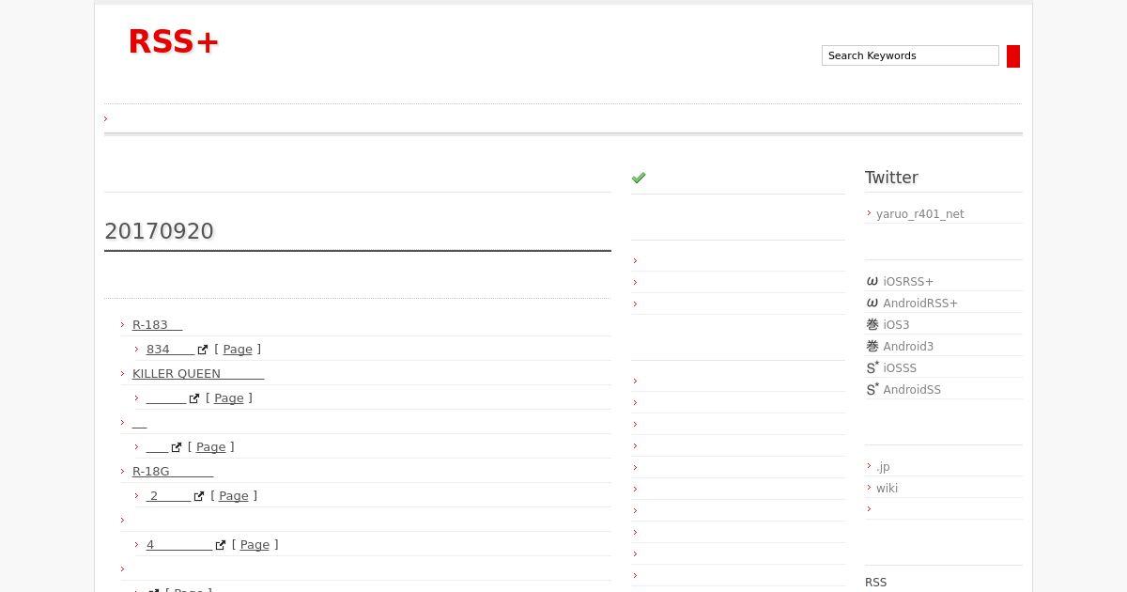Open external link icon beside article 2
Screen dimensions: 1127x592
pos(198,496)
